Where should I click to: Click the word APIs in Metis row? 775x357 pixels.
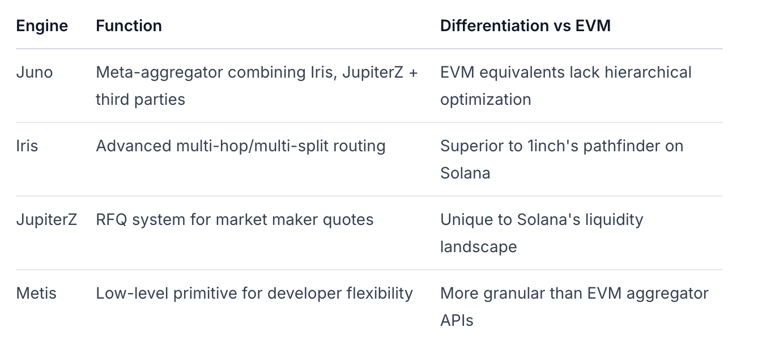point(457,320)
